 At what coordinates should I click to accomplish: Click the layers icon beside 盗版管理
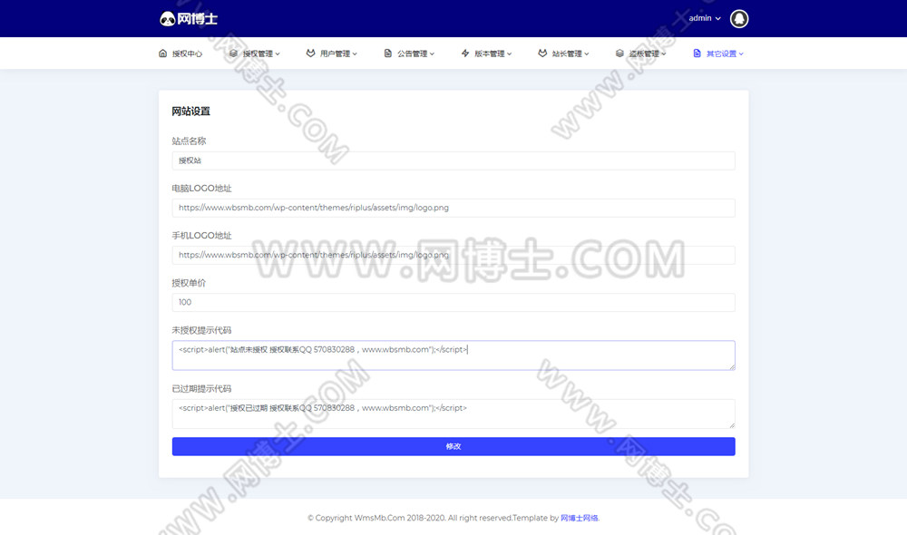click(x=619, y=53)
